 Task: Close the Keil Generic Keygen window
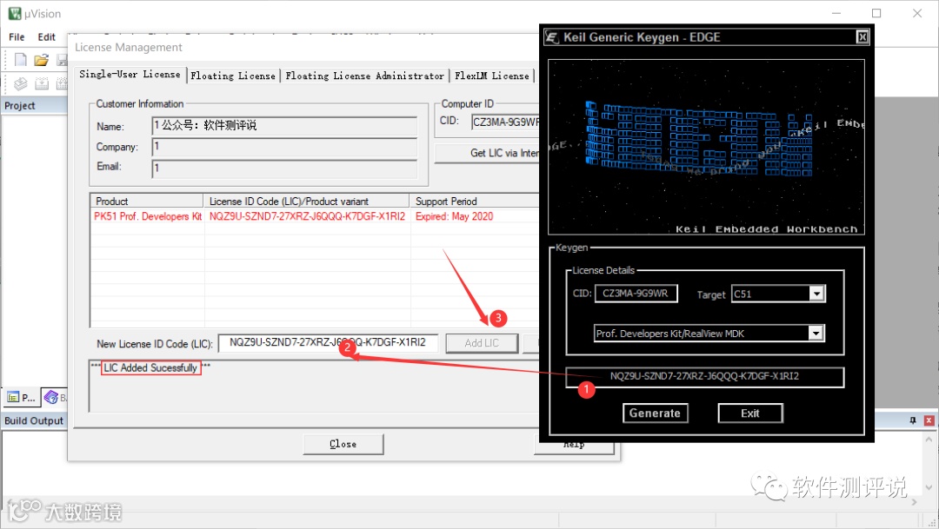coord(862,37)
